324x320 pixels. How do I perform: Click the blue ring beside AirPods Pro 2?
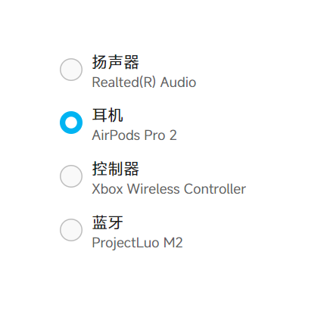(71, 123)
